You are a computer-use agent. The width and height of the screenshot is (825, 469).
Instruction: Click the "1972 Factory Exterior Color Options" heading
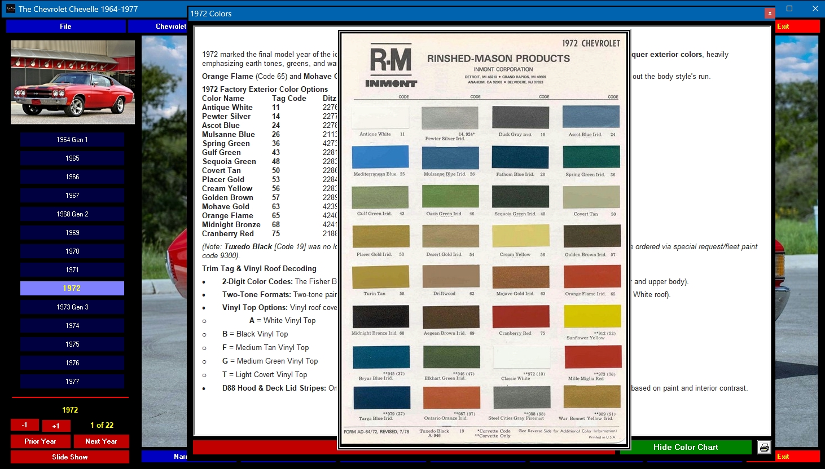point(265,90)
